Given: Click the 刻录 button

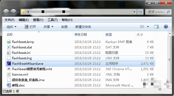Looking at the screenshot, I should 65,27.
